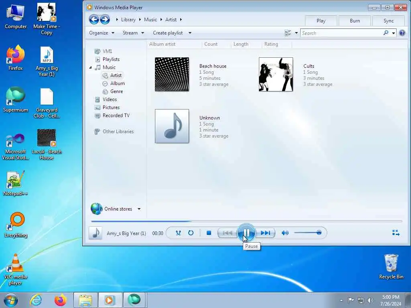Open the Online stores dropdown
Image resolution: width=411 pixels, height=308 pixels.
(139, 209)
